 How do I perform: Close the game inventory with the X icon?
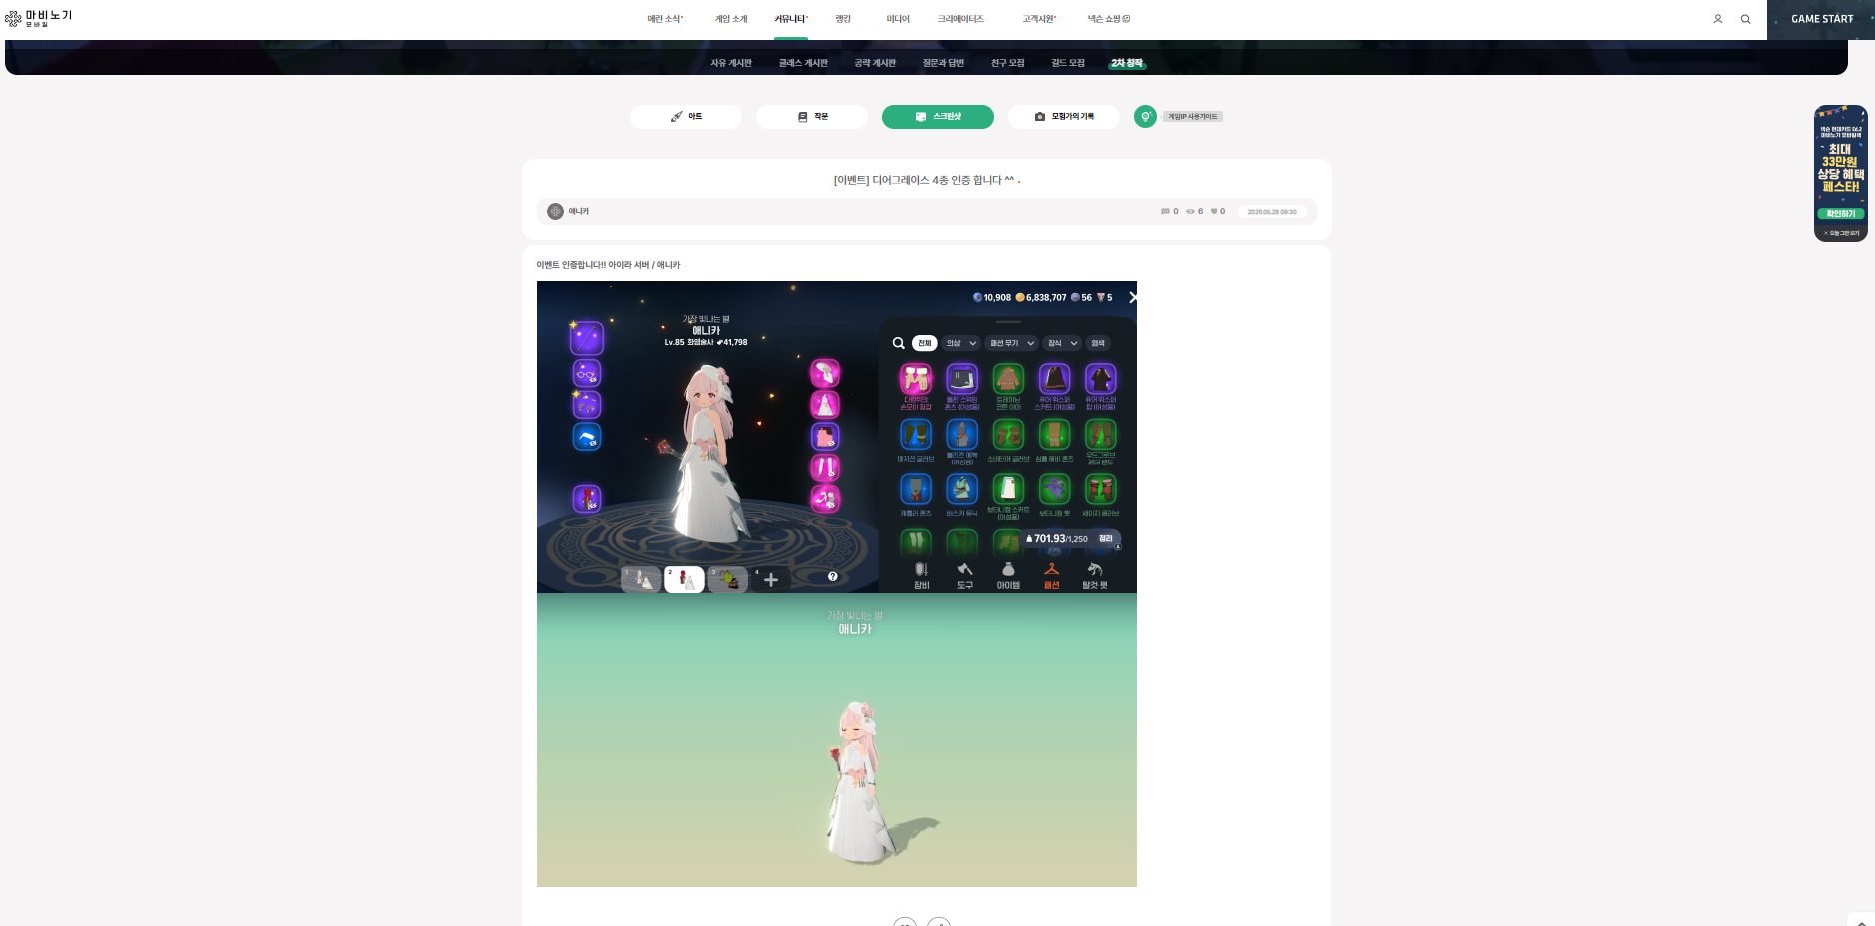click(1132, 297)
